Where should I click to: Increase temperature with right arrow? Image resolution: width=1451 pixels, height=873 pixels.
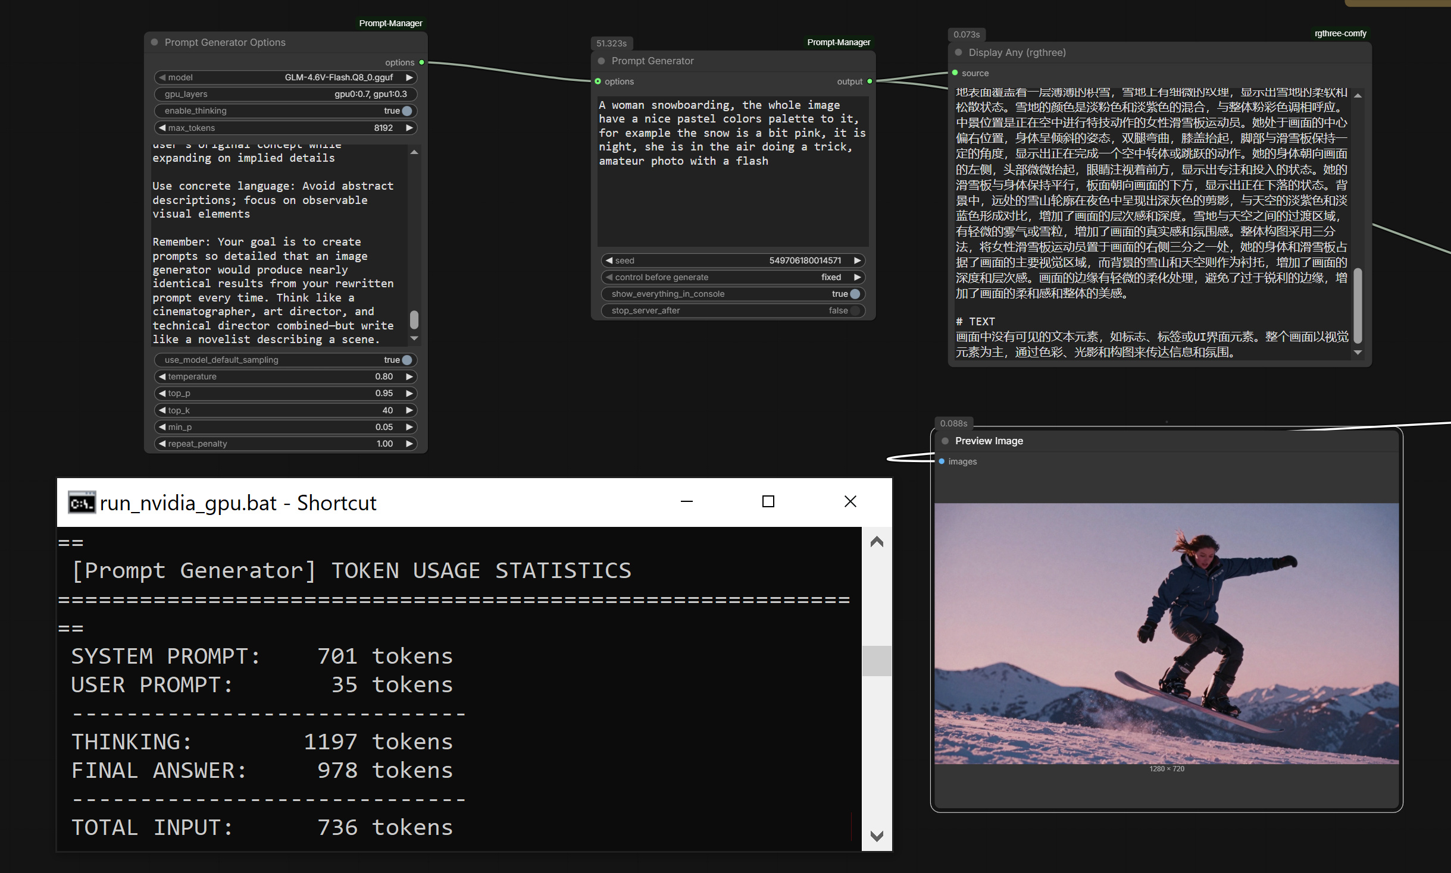pos(409,376)
